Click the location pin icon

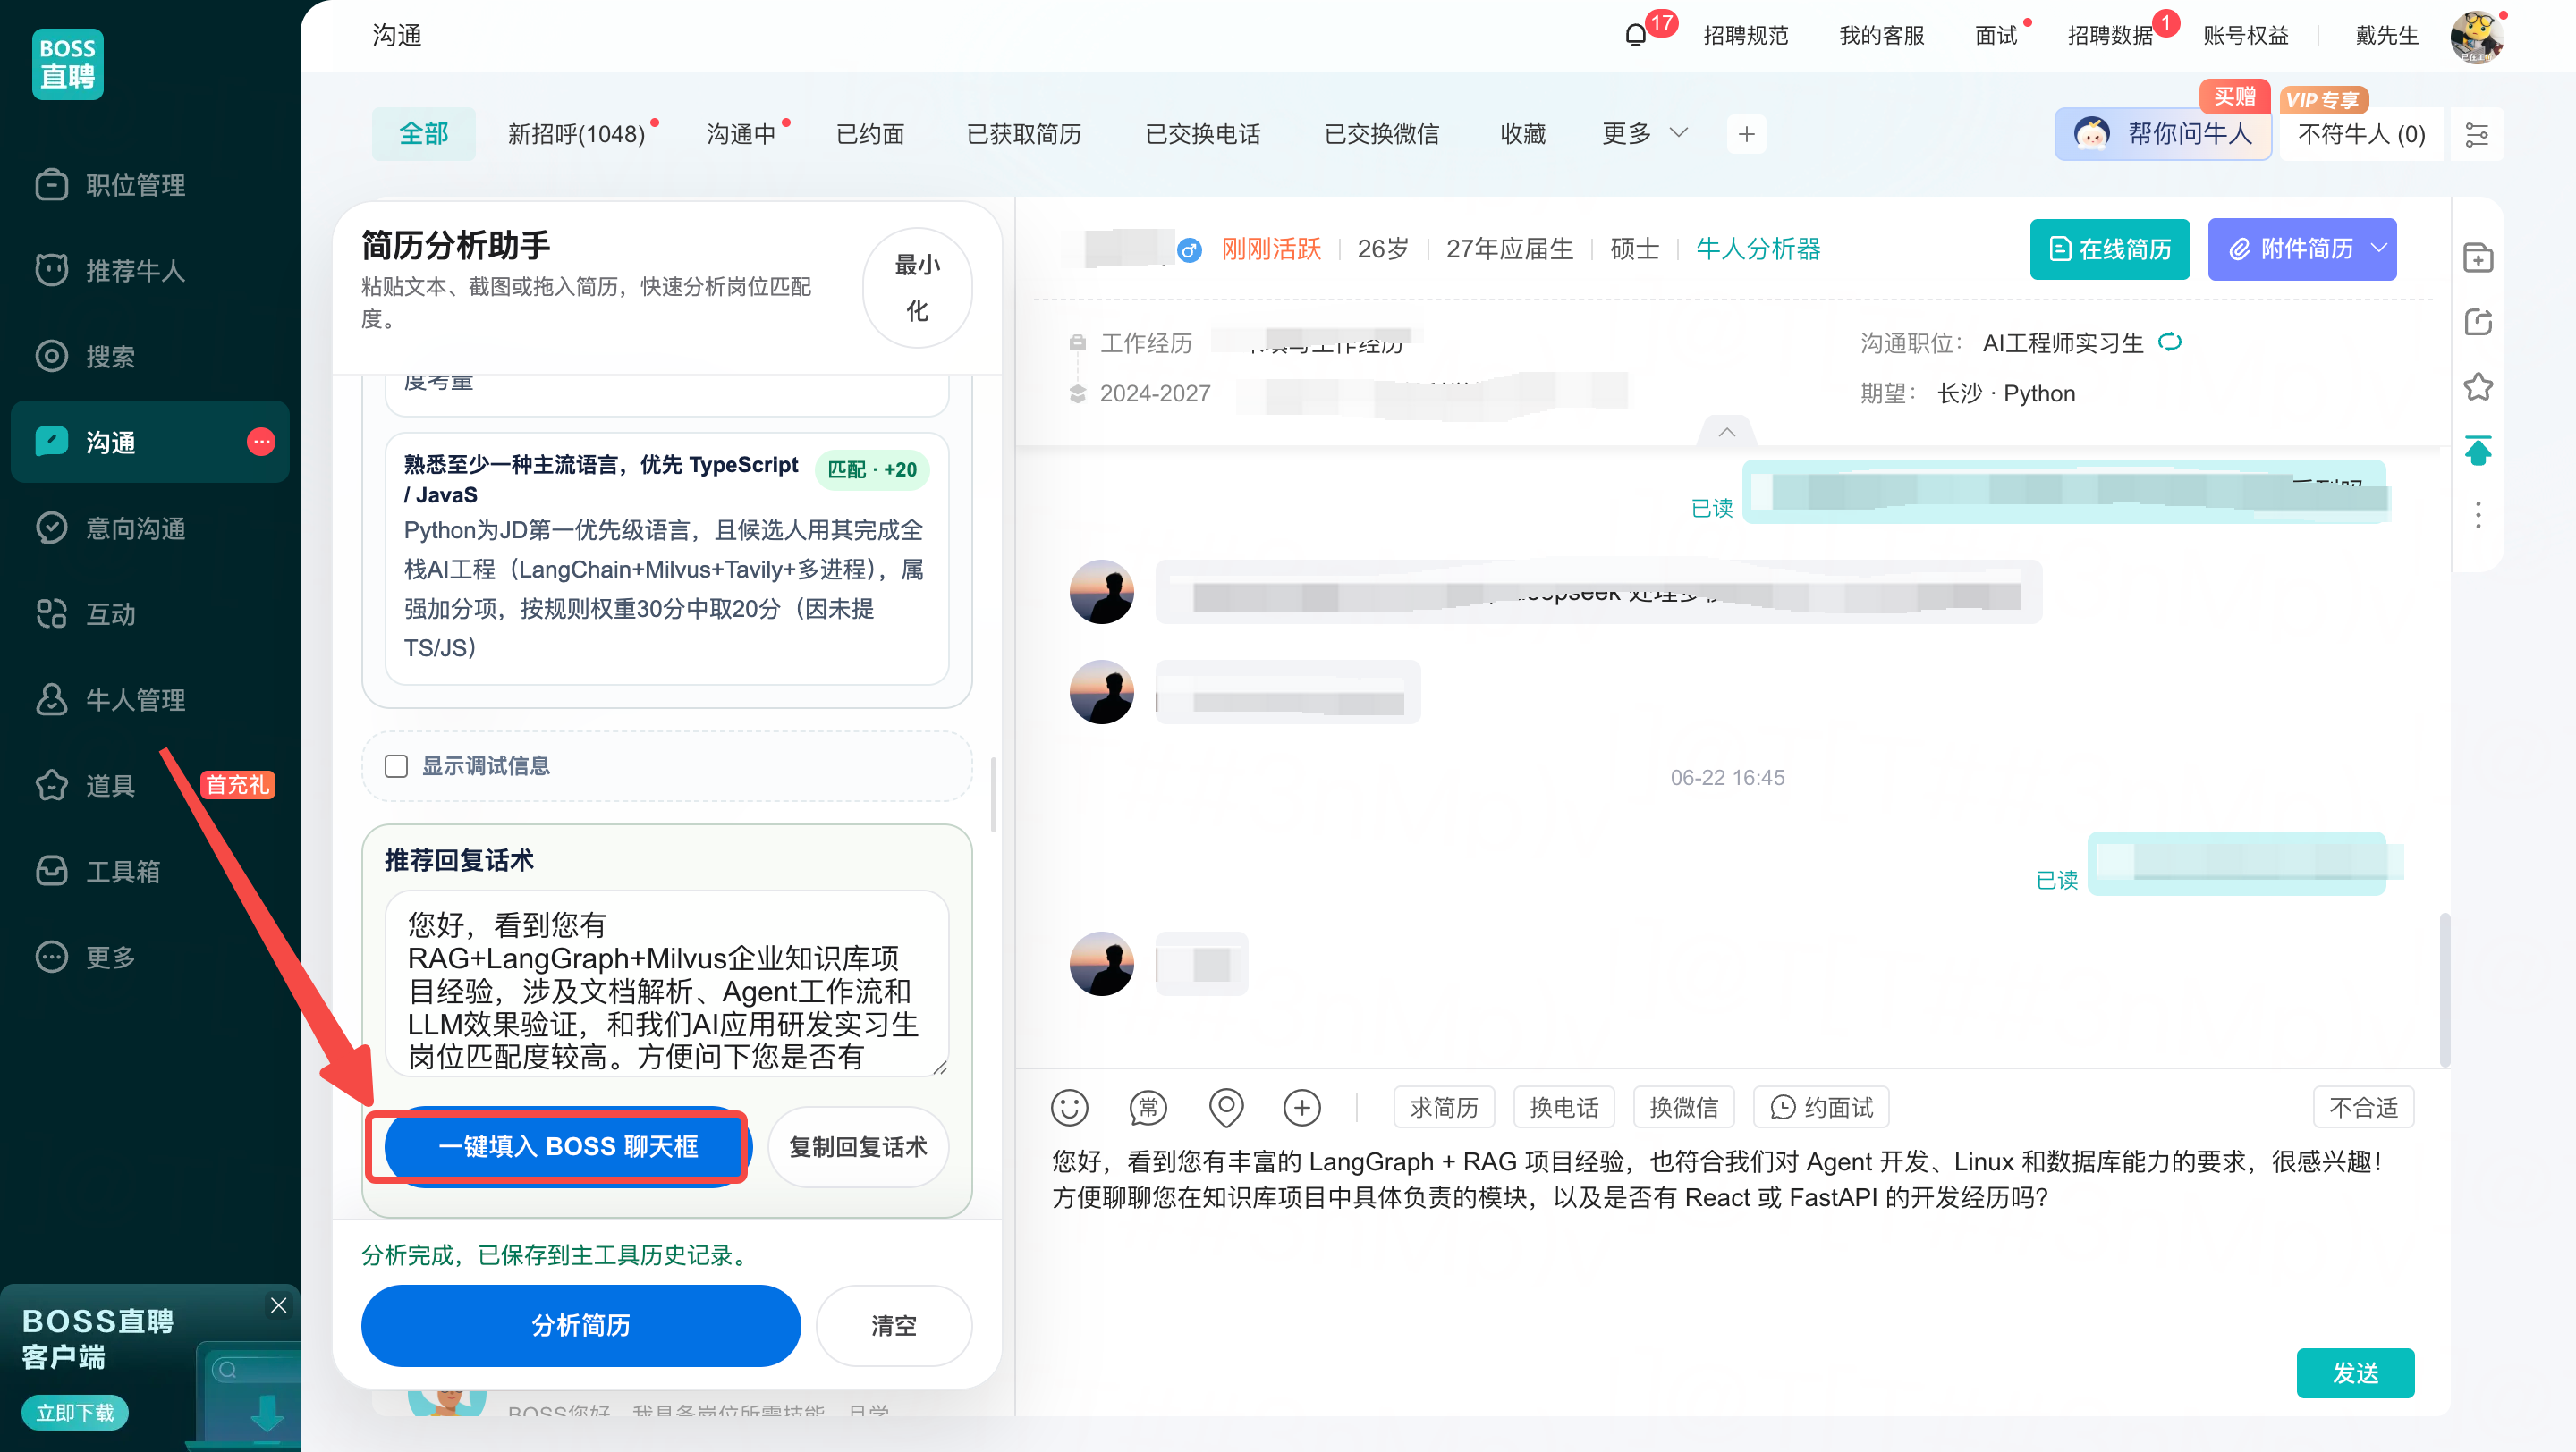tap(1226, 1107)
